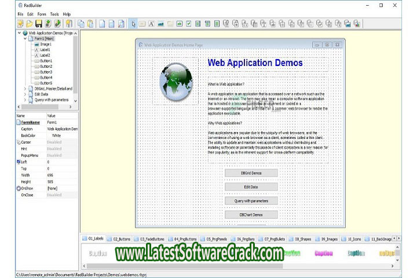Open the Help menu
417x278 pixels.
(67, 14)
